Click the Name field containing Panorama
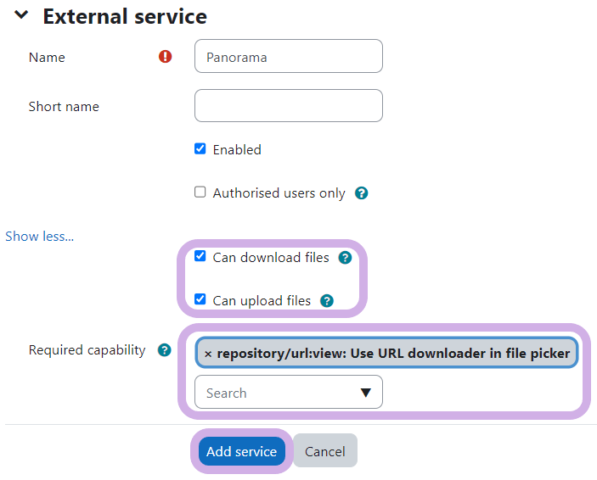The image size is (597, 480). (288, 57)
